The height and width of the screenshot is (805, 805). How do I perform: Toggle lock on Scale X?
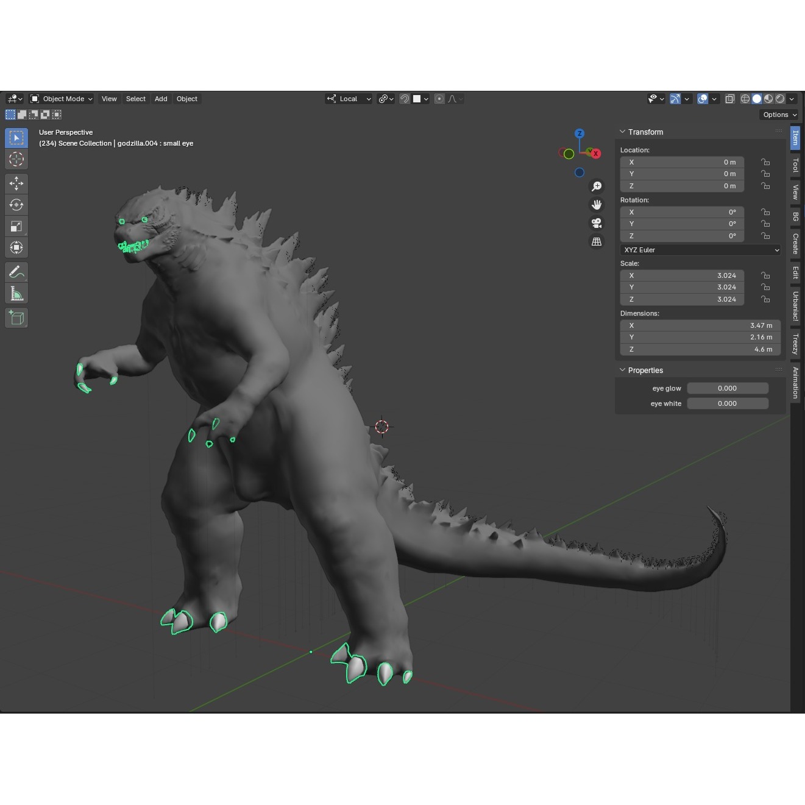pyautogui.click(x=765, y=275)
